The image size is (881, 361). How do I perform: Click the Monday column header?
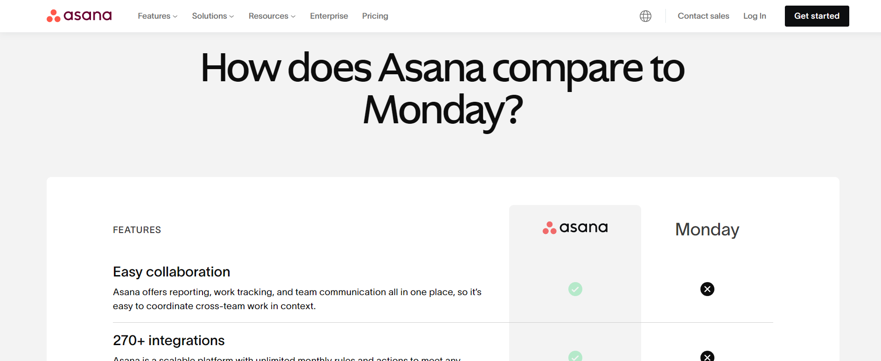[x=707, y=230]
